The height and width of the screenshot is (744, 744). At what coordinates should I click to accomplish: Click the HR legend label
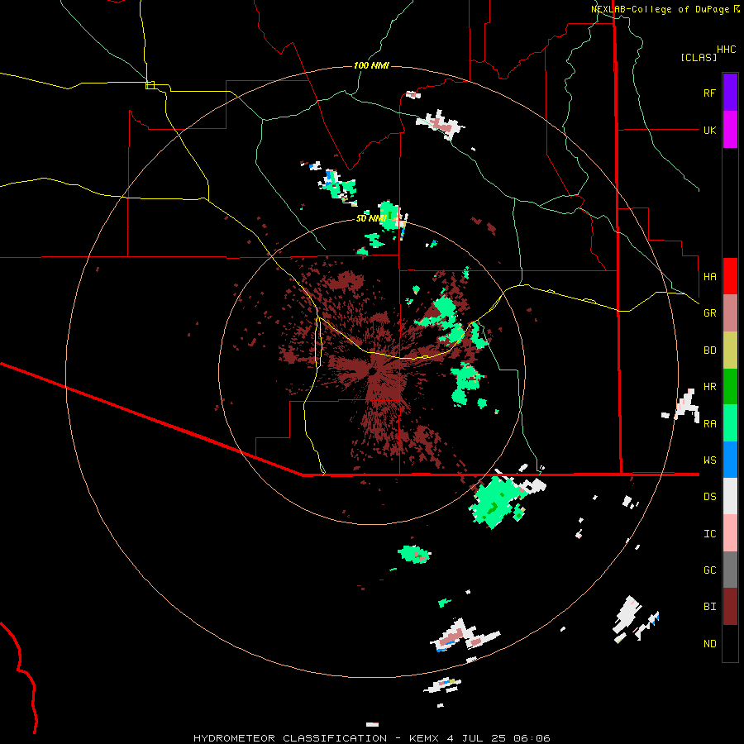(x=709, y=387)
